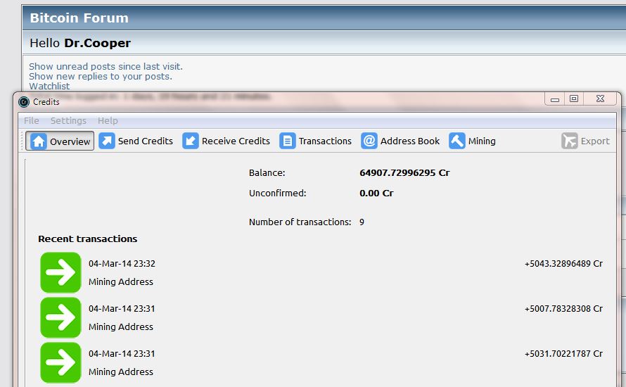Click the Unconfirmed: label

277,193
